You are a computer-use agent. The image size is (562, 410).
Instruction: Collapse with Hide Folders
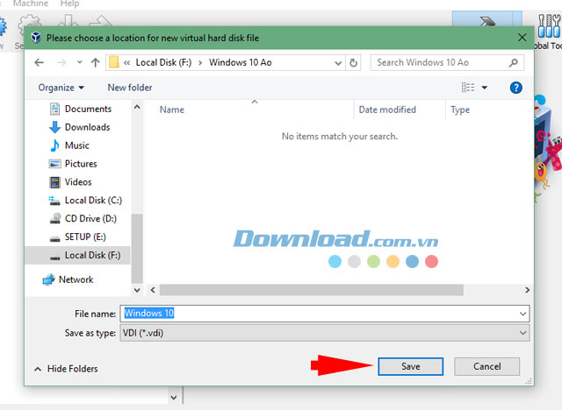(x=66, y=369)
